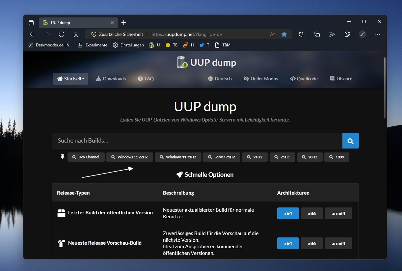Select arm64 for Letzter Build der öffentlichen Version
The width and height of the screenshot is (402, 271).
click(x=338, y=213)
